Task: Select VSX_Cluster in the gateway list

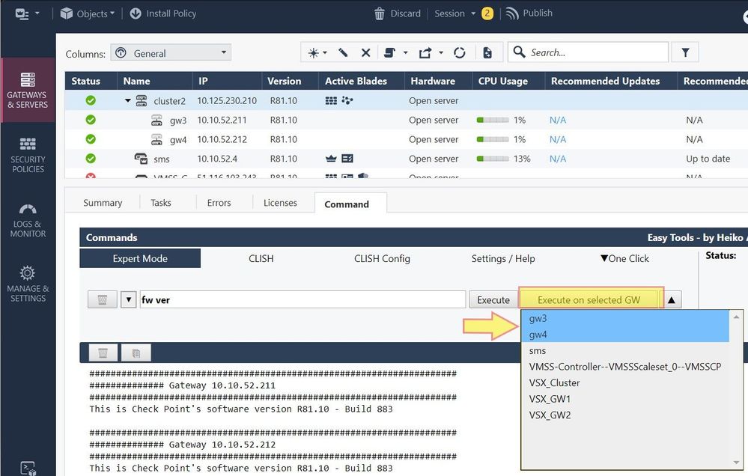Action: tap(554, 382)
